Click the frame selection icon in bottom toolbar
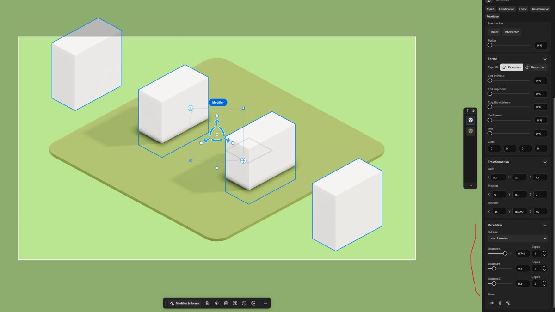Viewport: 555px width, 312px height. tap(235, 303)
